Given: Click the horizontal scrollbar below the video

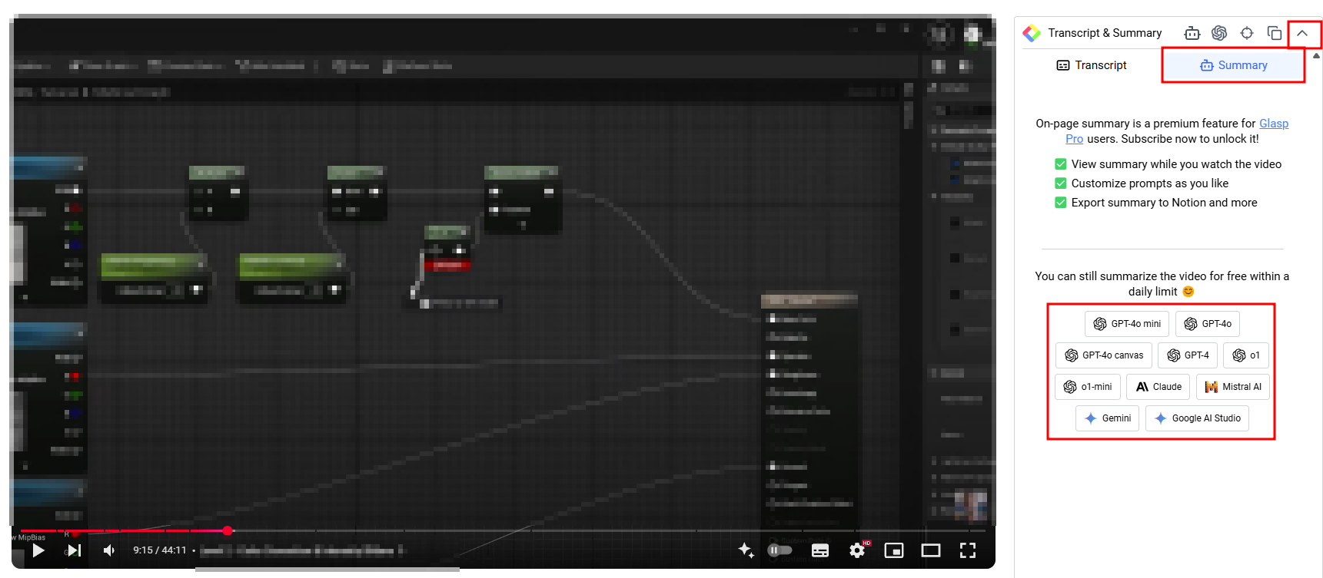Looking at the screenshot, I should point(327,570).
